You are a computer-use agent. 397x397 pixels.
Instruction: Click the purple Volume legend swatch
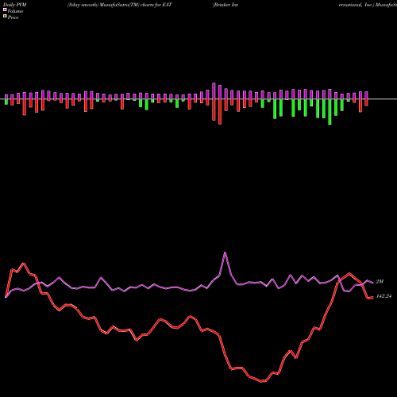[5, 10]
